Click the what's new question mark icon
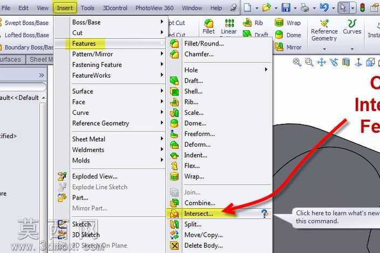 tap(264, 214)
